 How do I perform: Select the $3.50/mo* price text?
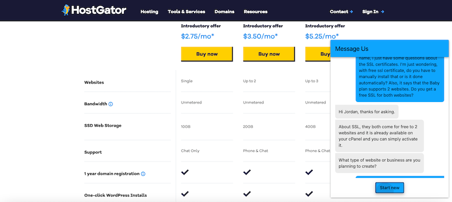click(260, 36)
